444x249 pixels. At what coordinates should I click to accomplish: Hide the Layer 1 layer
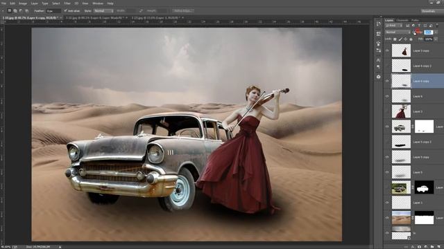[x=387, y=203]
